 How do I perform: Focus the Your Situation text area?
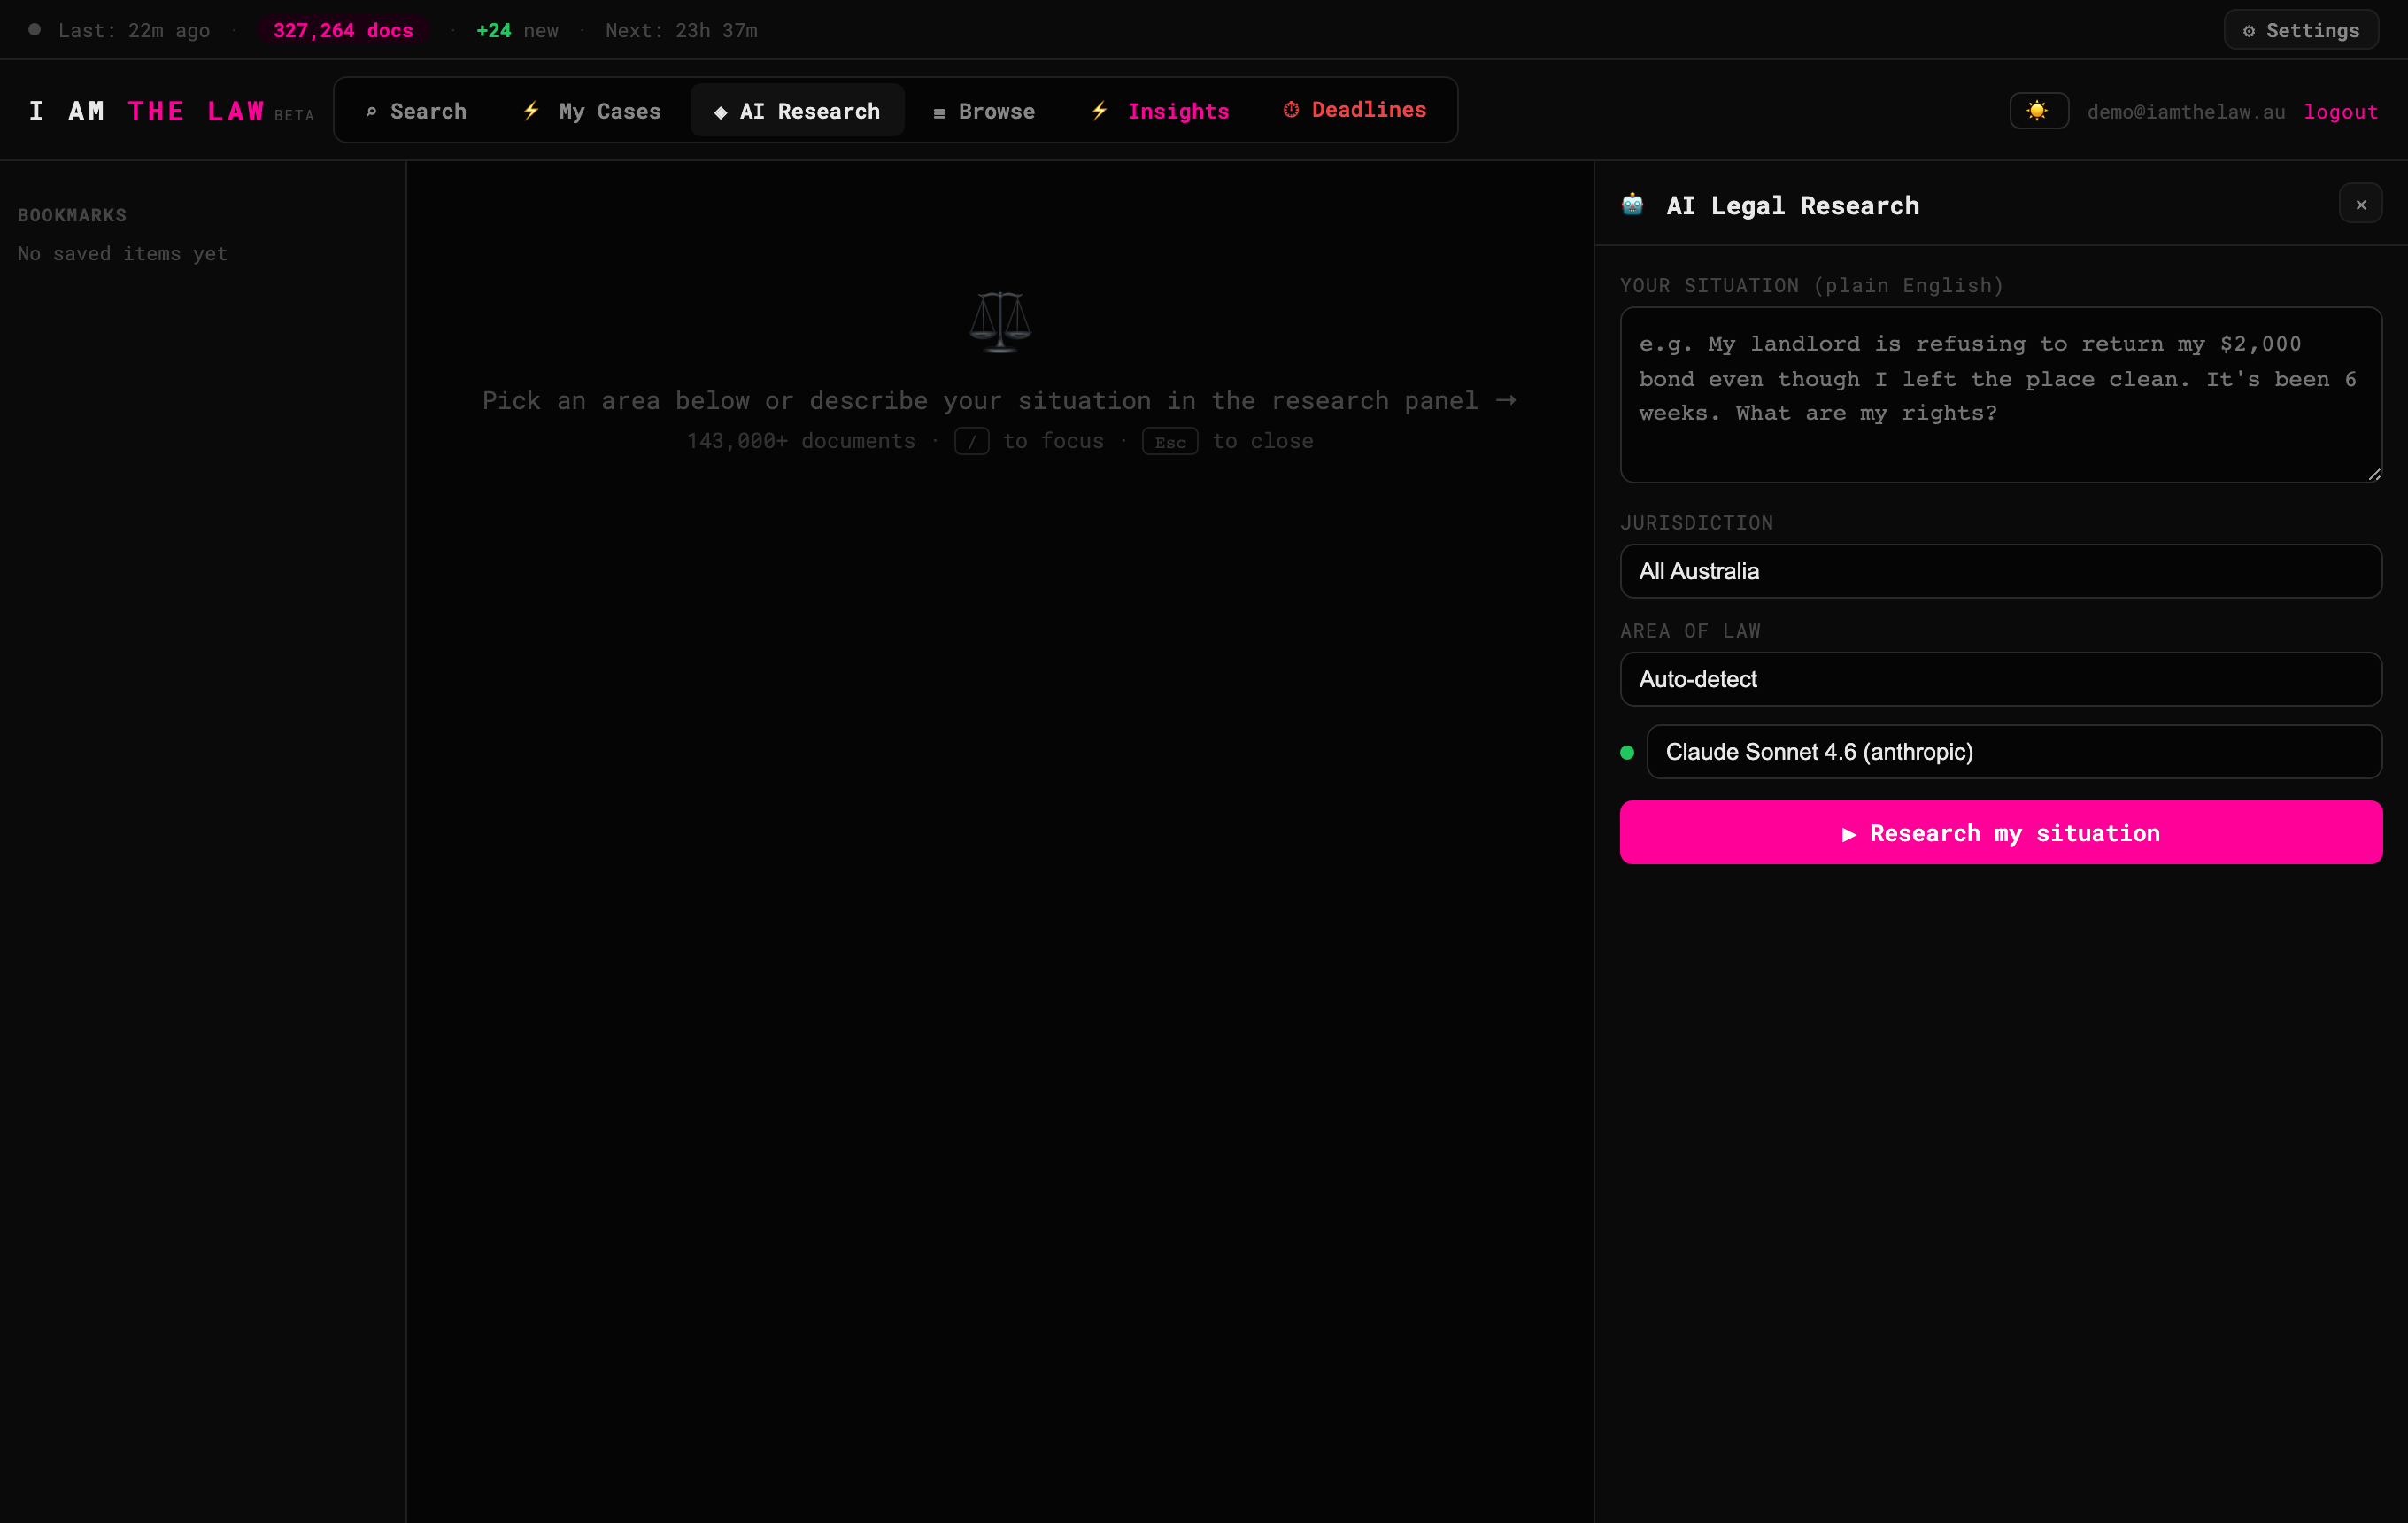click(x=2001, y=395)
